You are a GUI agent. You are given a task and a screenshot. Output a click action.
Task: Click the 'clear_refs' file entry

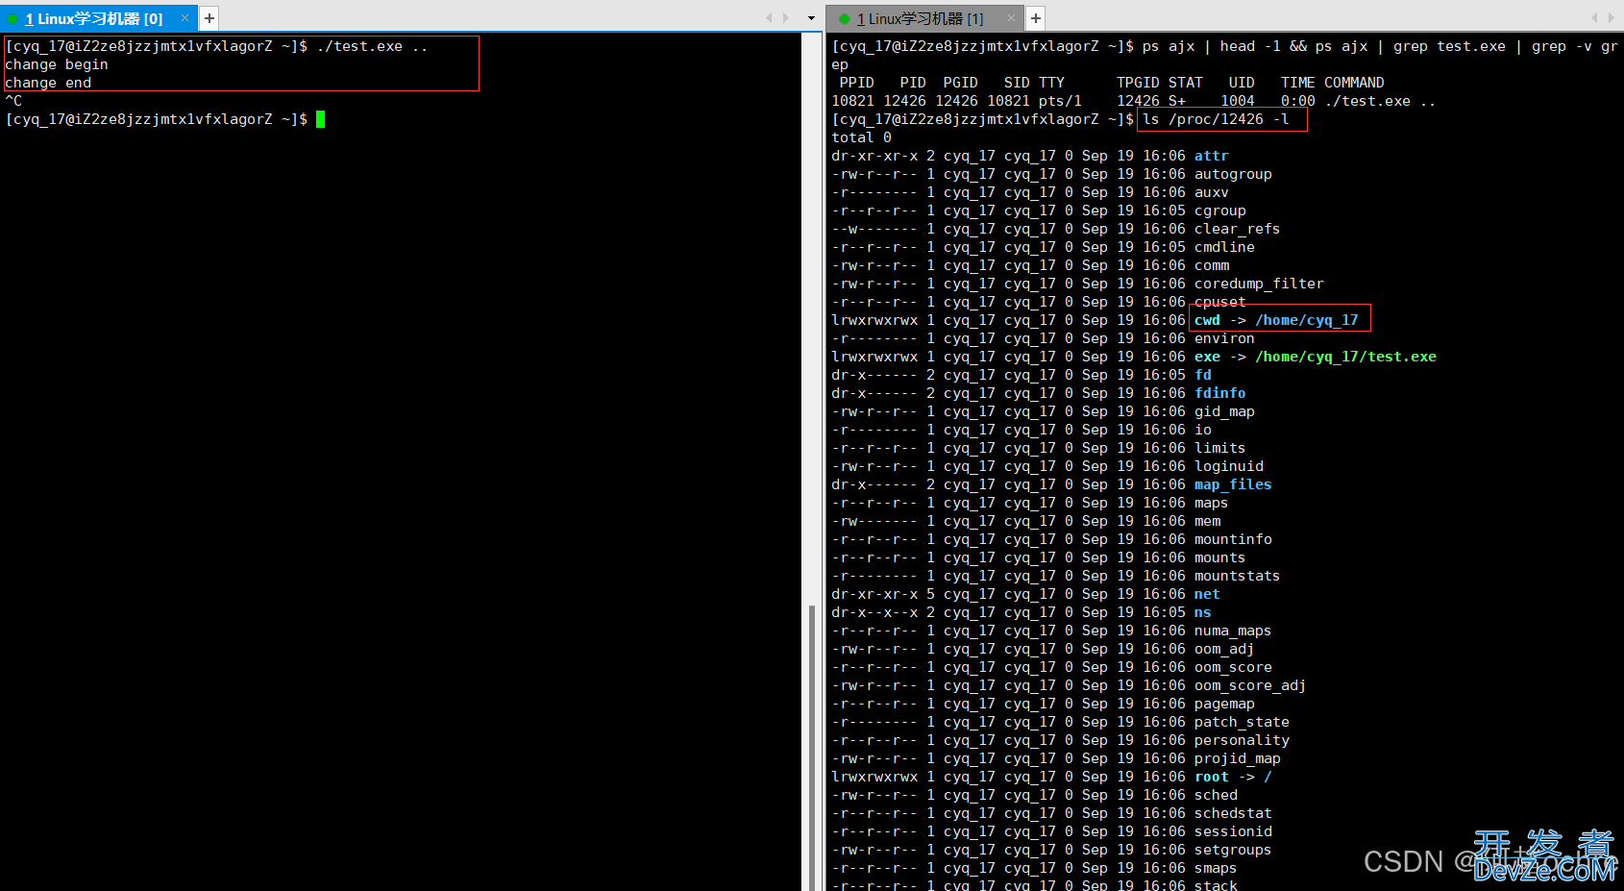[x=1238, y=229]
